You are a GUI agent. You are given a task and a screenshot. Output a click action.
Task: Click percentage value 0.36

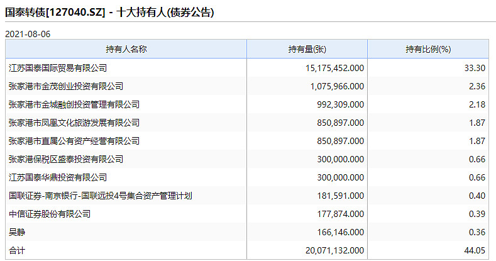(477, 232)
